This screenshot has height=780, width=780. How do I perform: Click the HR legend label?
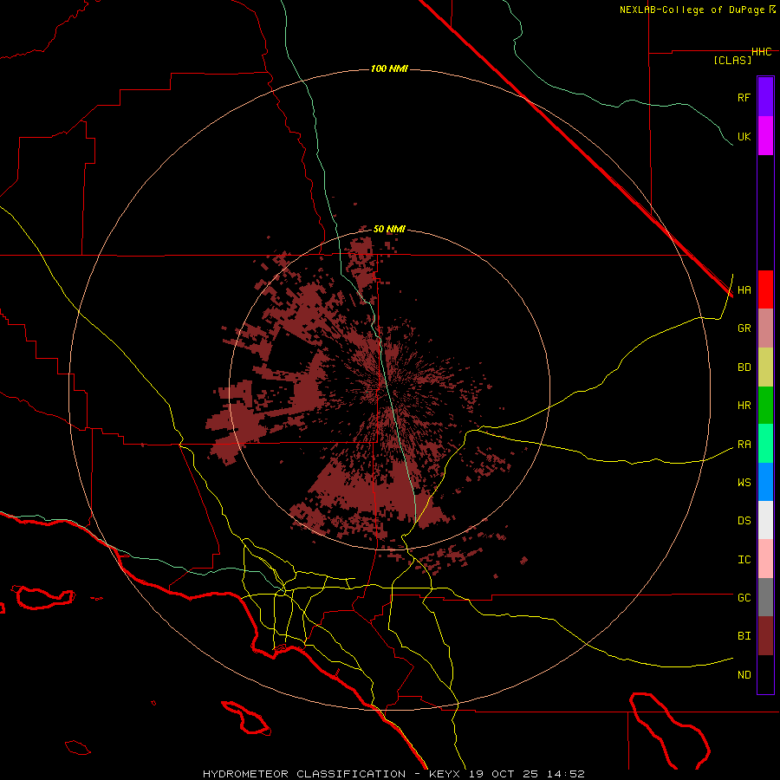point(744,406)
